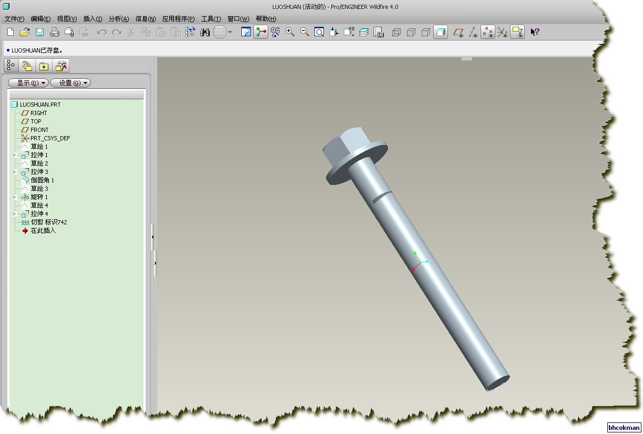Redo the last undone action

[117, 32]
